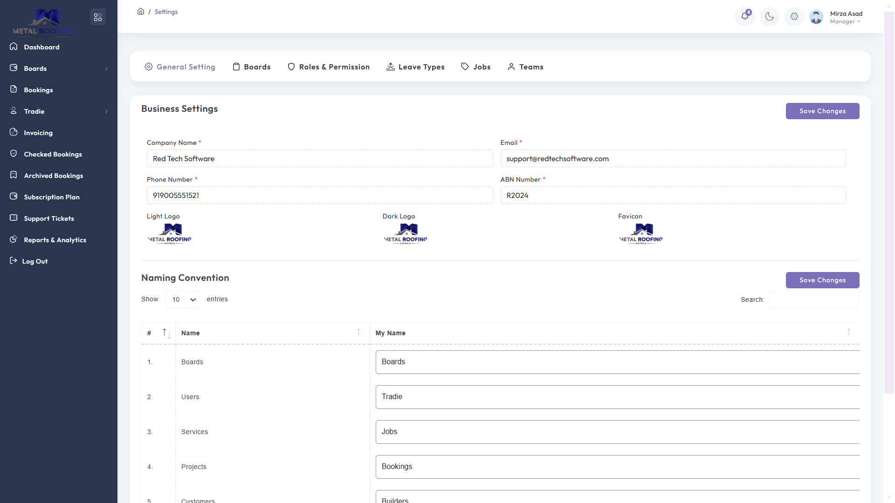Open Invoicing from sidebar

[38, 133]
